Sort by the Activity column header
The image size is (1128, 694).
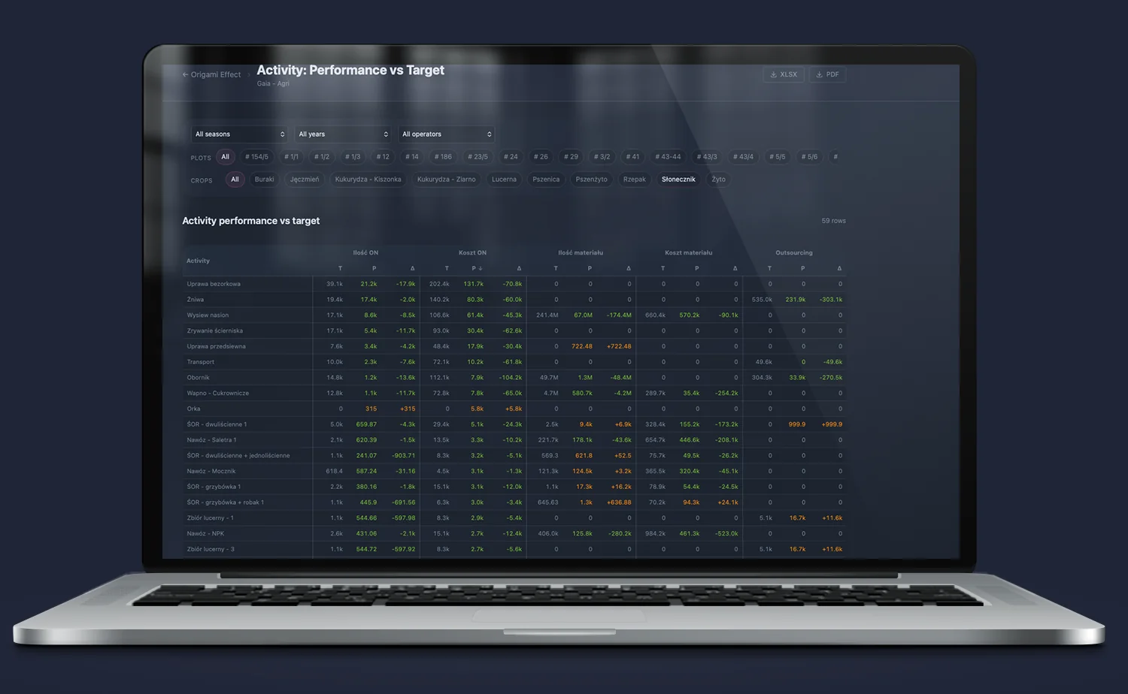click(x=199, y=261)
